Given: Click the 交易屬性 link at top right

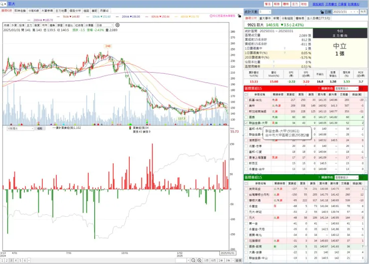Looking at the screenshot, I should click(x=331, y=4).
